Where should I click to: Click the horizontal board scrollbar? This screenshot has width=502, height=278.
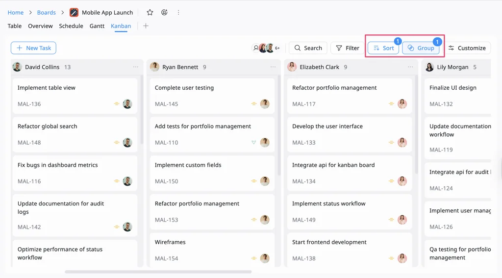pyautogui.click(x=158, y=272)
